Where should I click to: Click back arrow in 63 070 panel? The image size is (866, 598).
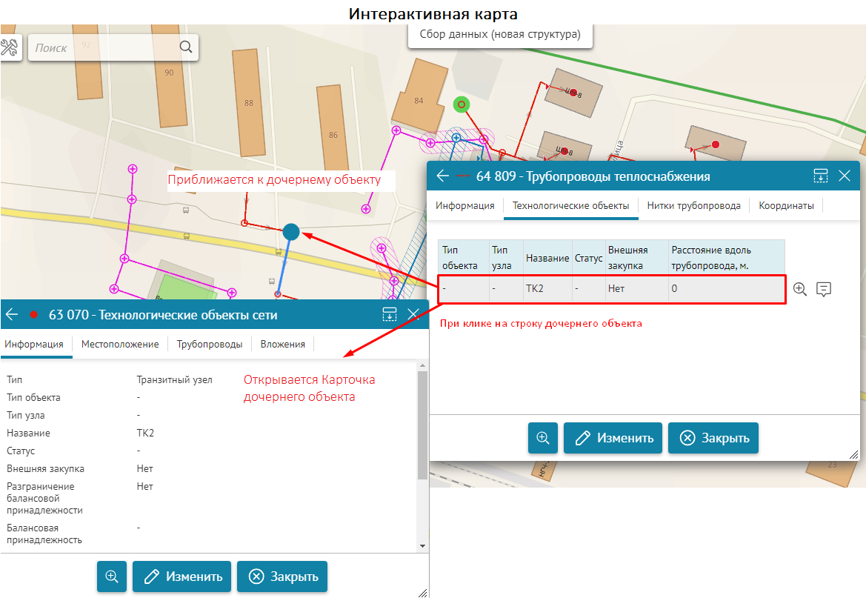[x=12, y=315]
